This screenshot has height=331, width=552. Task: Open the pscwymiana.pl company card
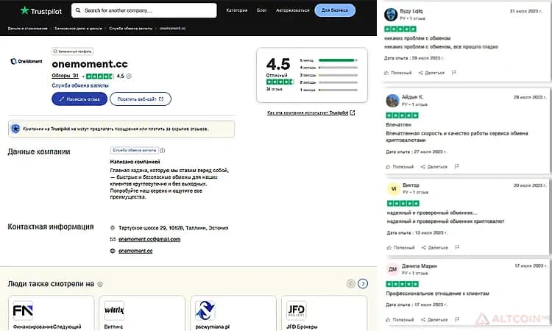(233, 313)
